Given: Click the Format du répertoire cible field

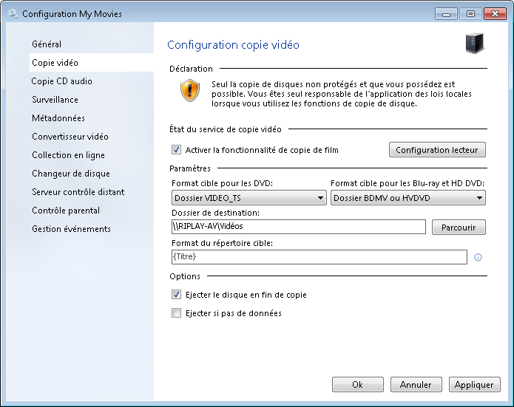Looking at the screenshot, I should tap(319, 257).
